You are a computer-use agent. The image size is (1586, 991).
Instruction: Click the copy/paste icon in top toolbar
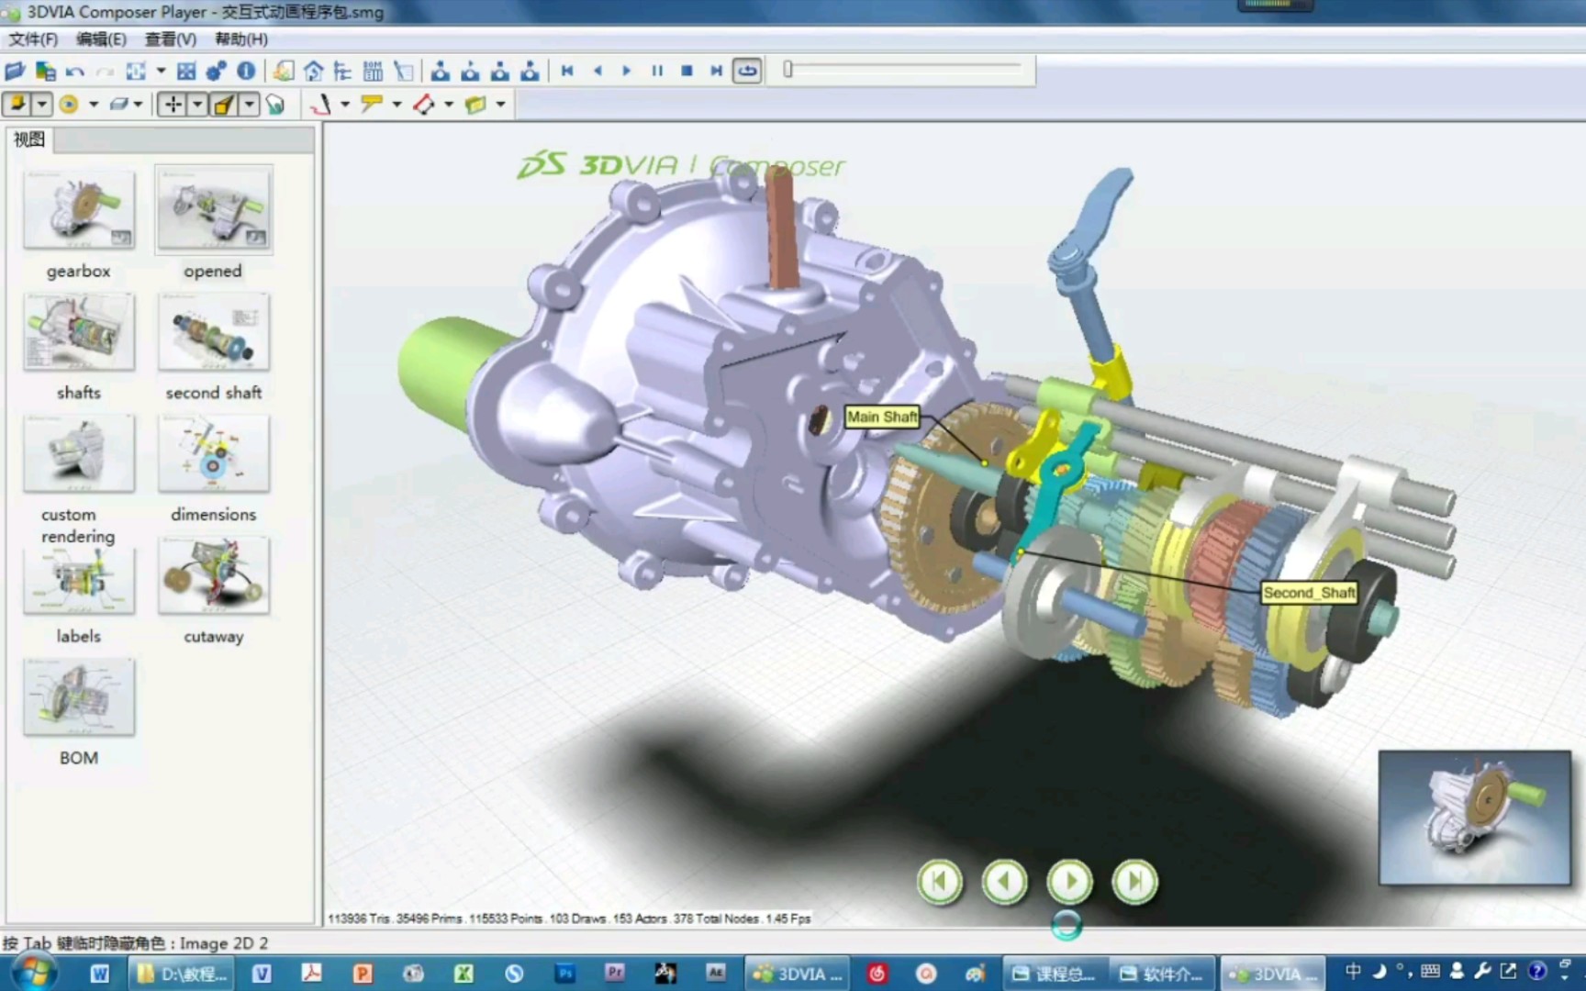click(45, 71)
